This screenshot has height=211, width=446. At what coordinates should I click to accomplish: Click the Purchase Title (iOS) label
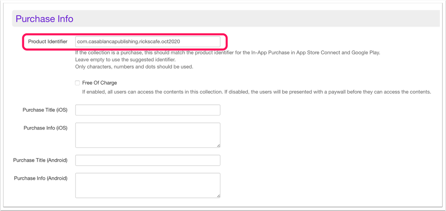45,110
